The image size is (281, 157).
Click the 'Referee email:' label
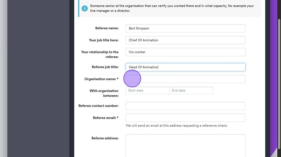(x=104, y=118)
